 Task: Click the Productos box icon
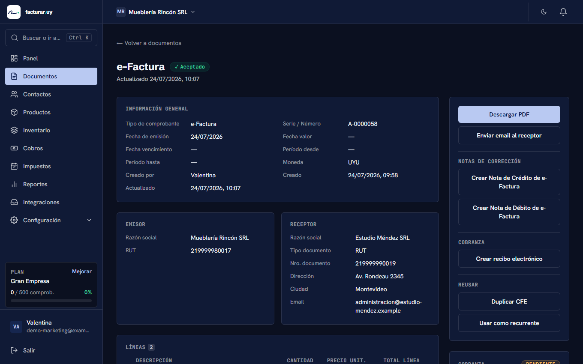tap(14, 112)
